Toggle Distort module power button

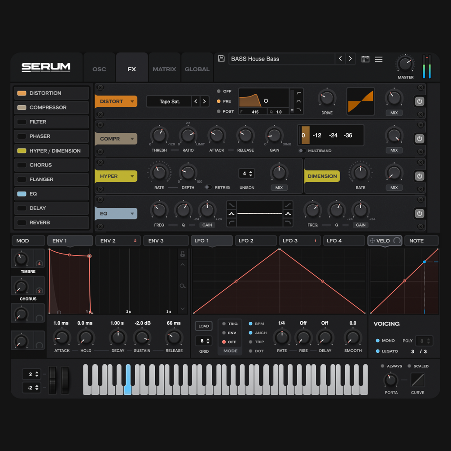(419, 101)
